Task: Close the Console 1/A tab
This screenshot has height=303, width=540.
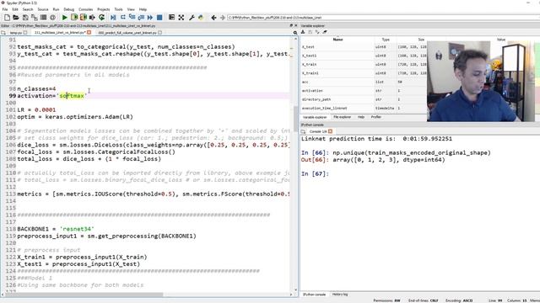Action: pos(330,131)
